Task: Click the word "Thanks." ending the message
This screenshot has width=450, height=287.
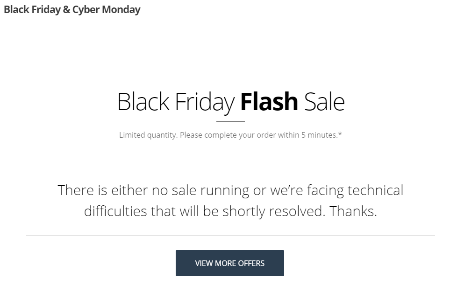Action: click(x=353, y=211)
